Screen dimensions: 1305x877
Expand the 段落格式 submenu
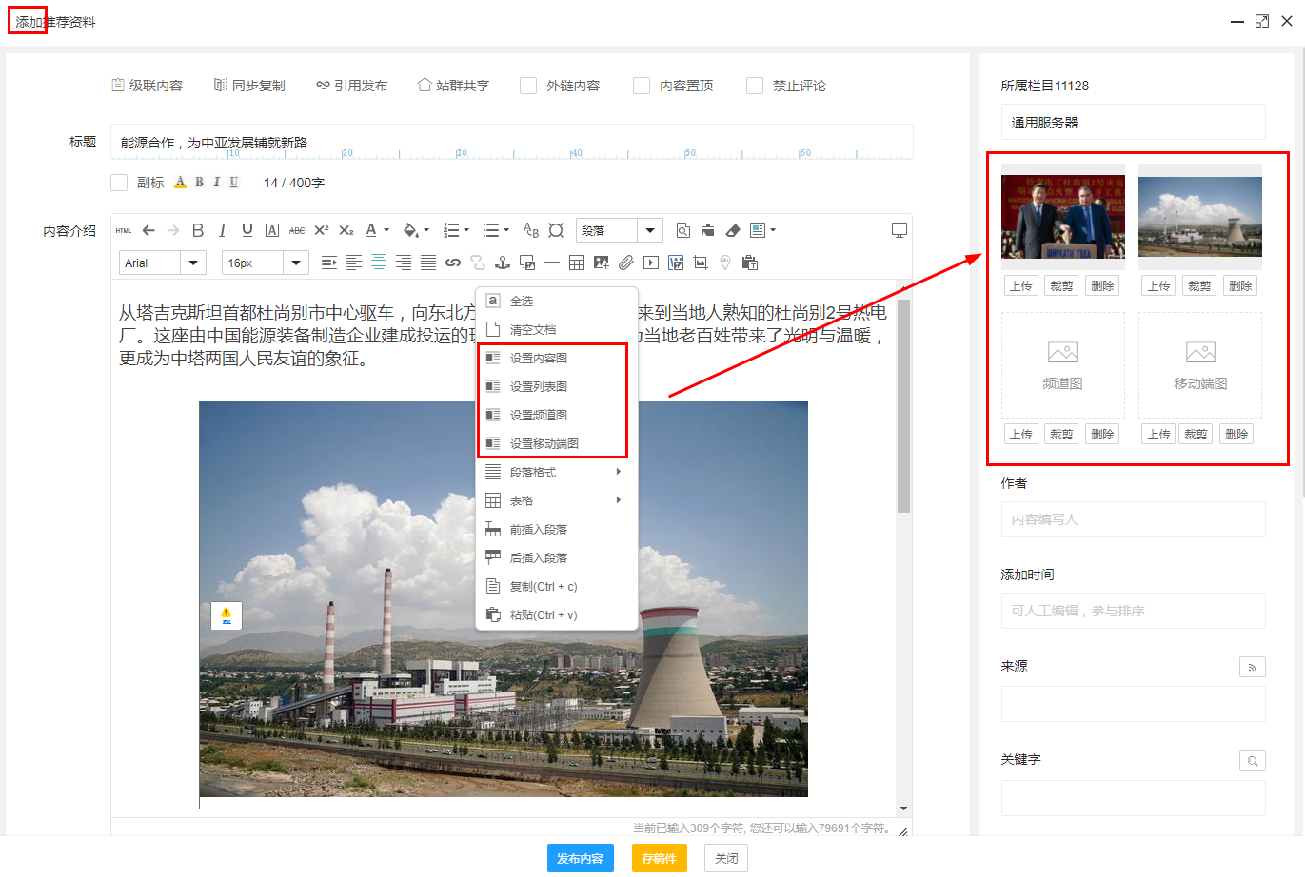coord(556,472)
